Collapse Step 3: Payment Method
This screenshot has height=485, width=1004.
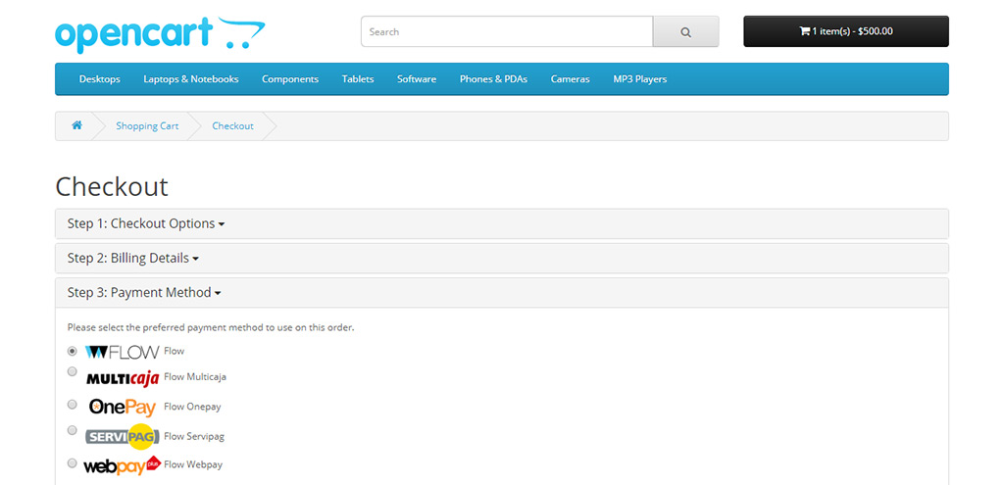[x=144, y=292]
